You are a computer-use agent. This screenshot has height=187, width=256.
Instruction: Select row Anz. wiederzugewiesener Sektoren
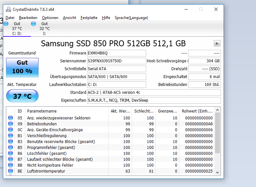[110, 118]
